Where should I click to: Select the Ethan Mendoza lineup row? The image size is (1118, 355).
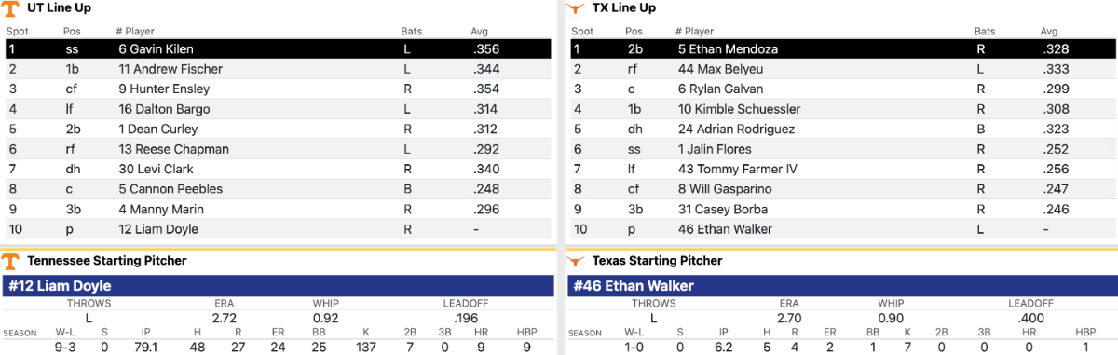842,48
